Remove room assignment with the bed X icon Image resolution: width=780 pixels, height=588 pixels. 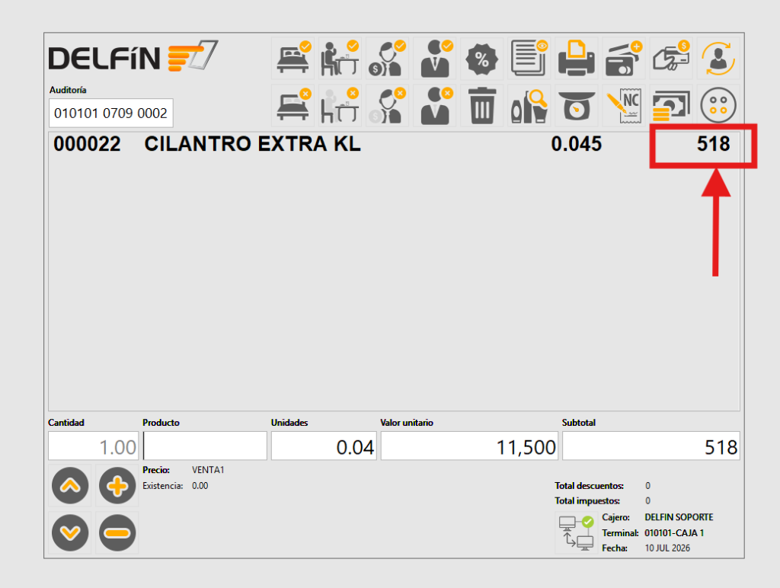[x=293, y=105]
